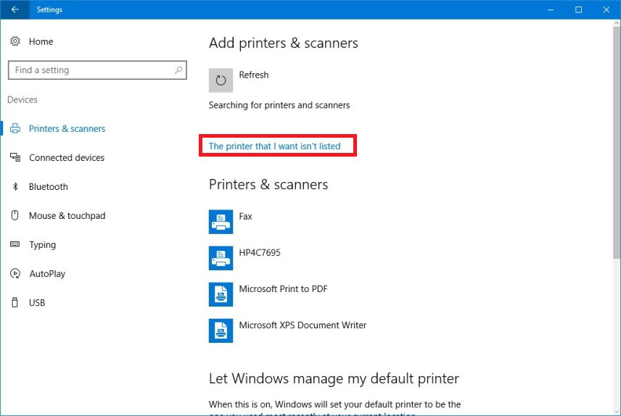The width and height of the screenshot is (621, 416).
Task: Click the Microsoft Print to PDF icon
Action: (221, 294)
